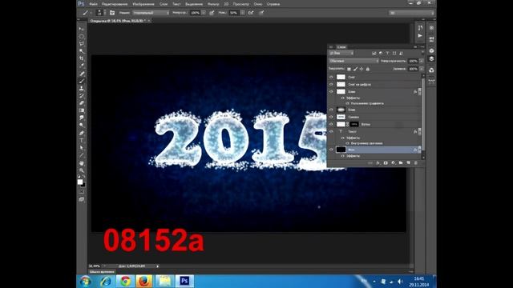513x288 pixels.
Task: Lock all layer properties with the padlock
Action: tap(367, 69)
